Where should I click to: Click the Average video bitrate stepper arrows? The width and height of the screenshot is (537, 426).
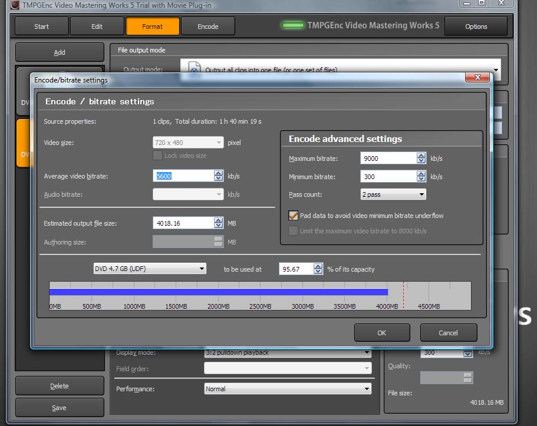click(219, 176)
